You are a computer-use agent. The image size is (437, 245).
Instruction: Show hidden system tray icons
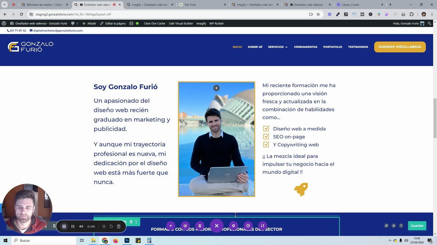390,241
